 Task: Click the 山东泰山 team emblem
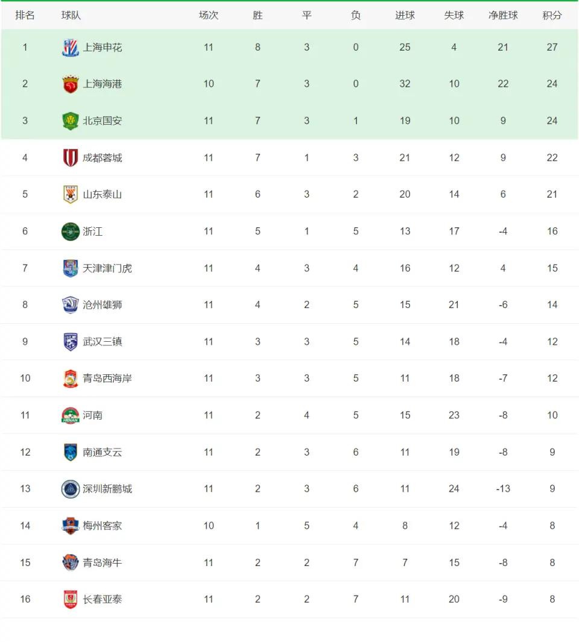coord(70,195)
